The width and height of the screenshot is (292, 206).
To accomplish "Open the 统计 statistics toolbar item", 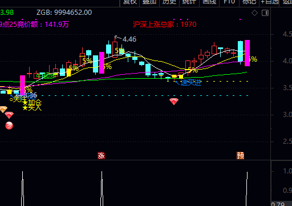I will coord(189,2).
